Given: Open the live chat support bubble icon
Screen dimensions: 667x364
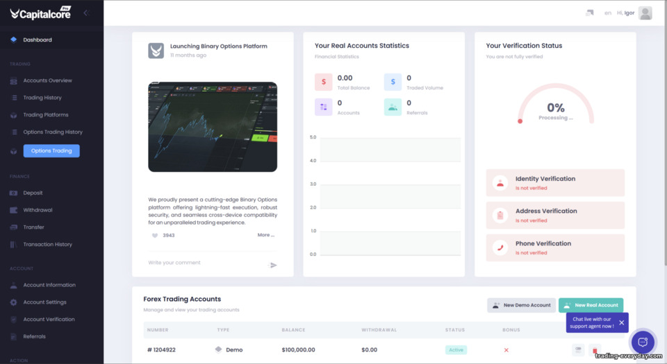Looking at the screenshot, I should [643, 342].
